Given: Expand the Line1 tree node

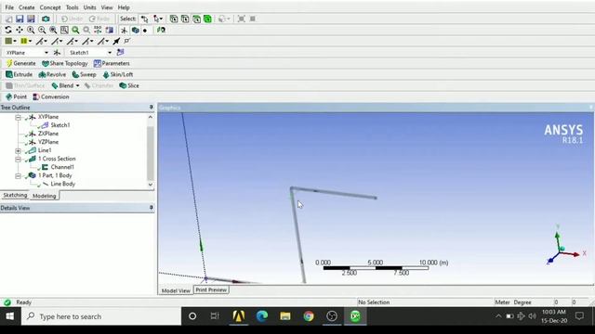Looking at the screenshot, I should point(18,150).
